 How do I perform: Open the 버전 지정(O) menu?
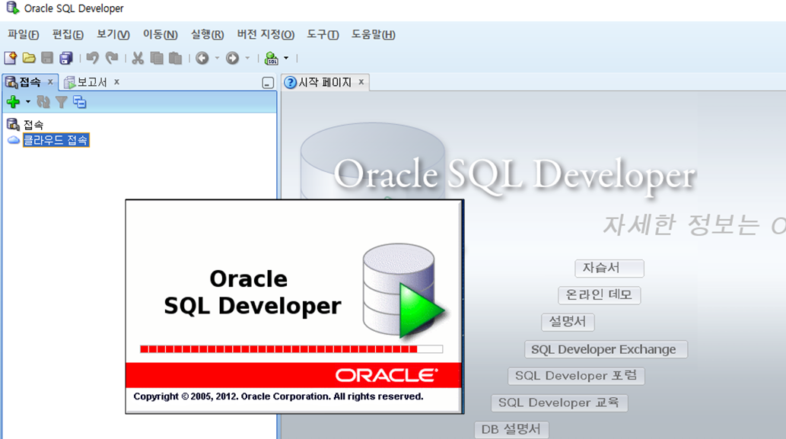(266, 34)
